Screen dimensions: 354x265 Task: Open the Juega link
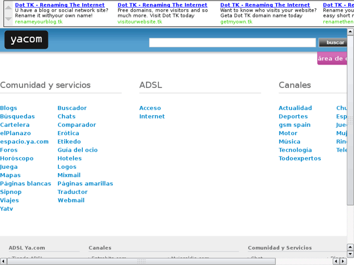click(x=9, y=167)
